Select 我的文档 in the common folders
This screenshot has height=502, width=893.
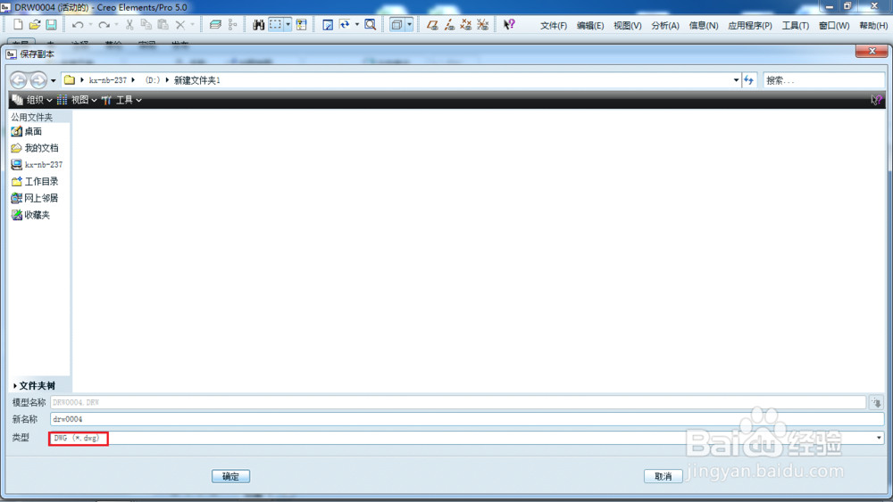35,148
